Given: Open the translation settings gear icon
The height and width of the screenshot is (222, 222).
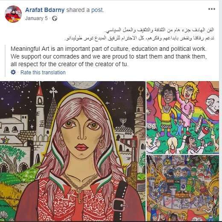Looking at the screenshot, I should [13, 72].
